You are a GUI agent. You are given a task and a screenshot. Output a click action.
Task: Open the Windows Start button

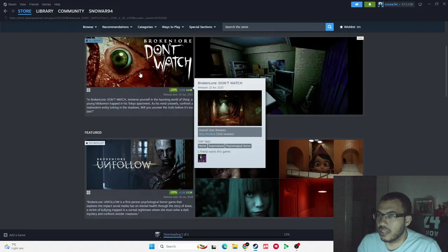[x=152, y=246]
